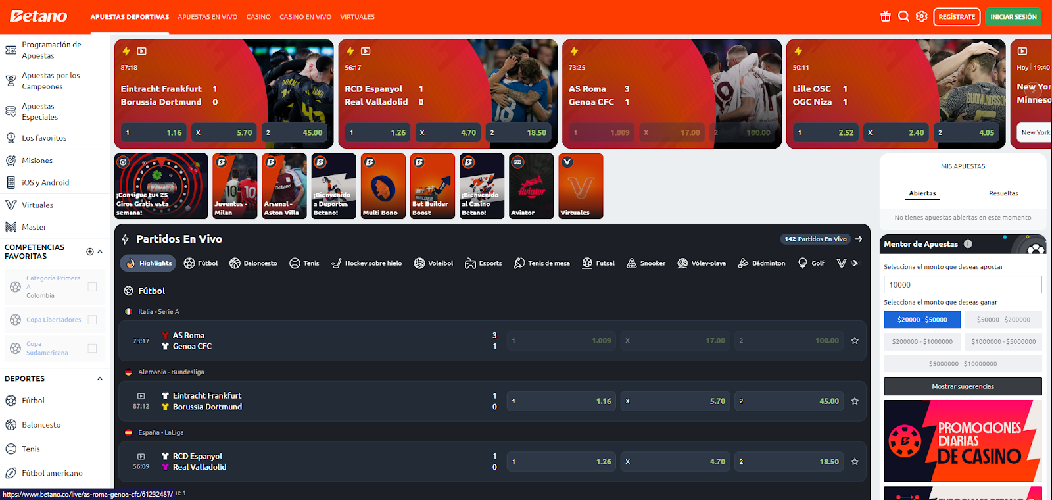The image size is (1052, 500).
Task: Select $50000 - $200000 win range
Action: pyautogui.click(x=1003, y=320)
